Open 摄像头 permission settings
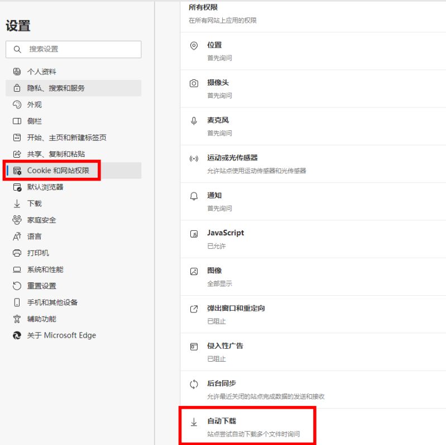This screenshot has height=445, width=446. (313, 89)
